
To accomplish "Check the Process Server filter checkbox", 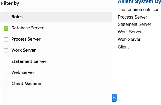I will point(6,40).
